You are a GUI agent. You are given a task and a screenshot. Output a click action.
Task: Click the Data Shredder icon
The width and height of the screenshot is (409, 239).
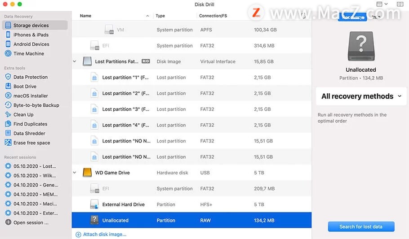tap(9, 133)
